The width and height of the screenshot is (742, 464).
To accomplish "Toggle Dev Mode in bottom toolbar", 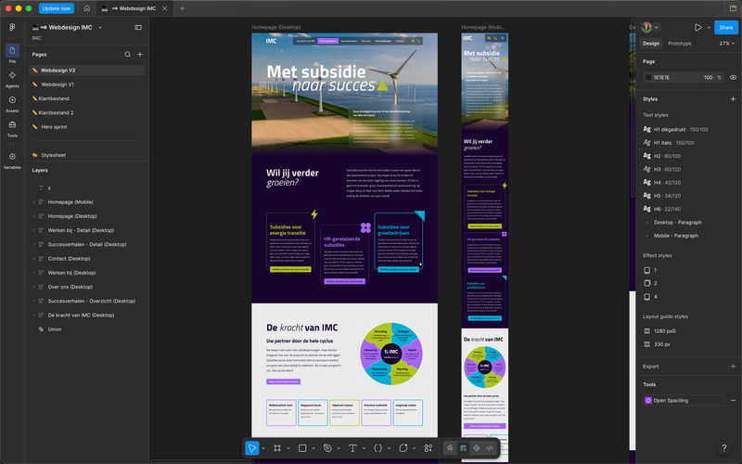I will coord(490,448).
